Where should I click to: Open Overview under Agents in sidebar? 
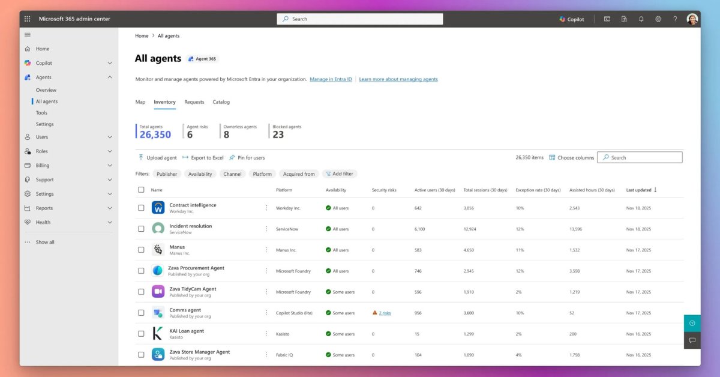(x=46, y=90)
